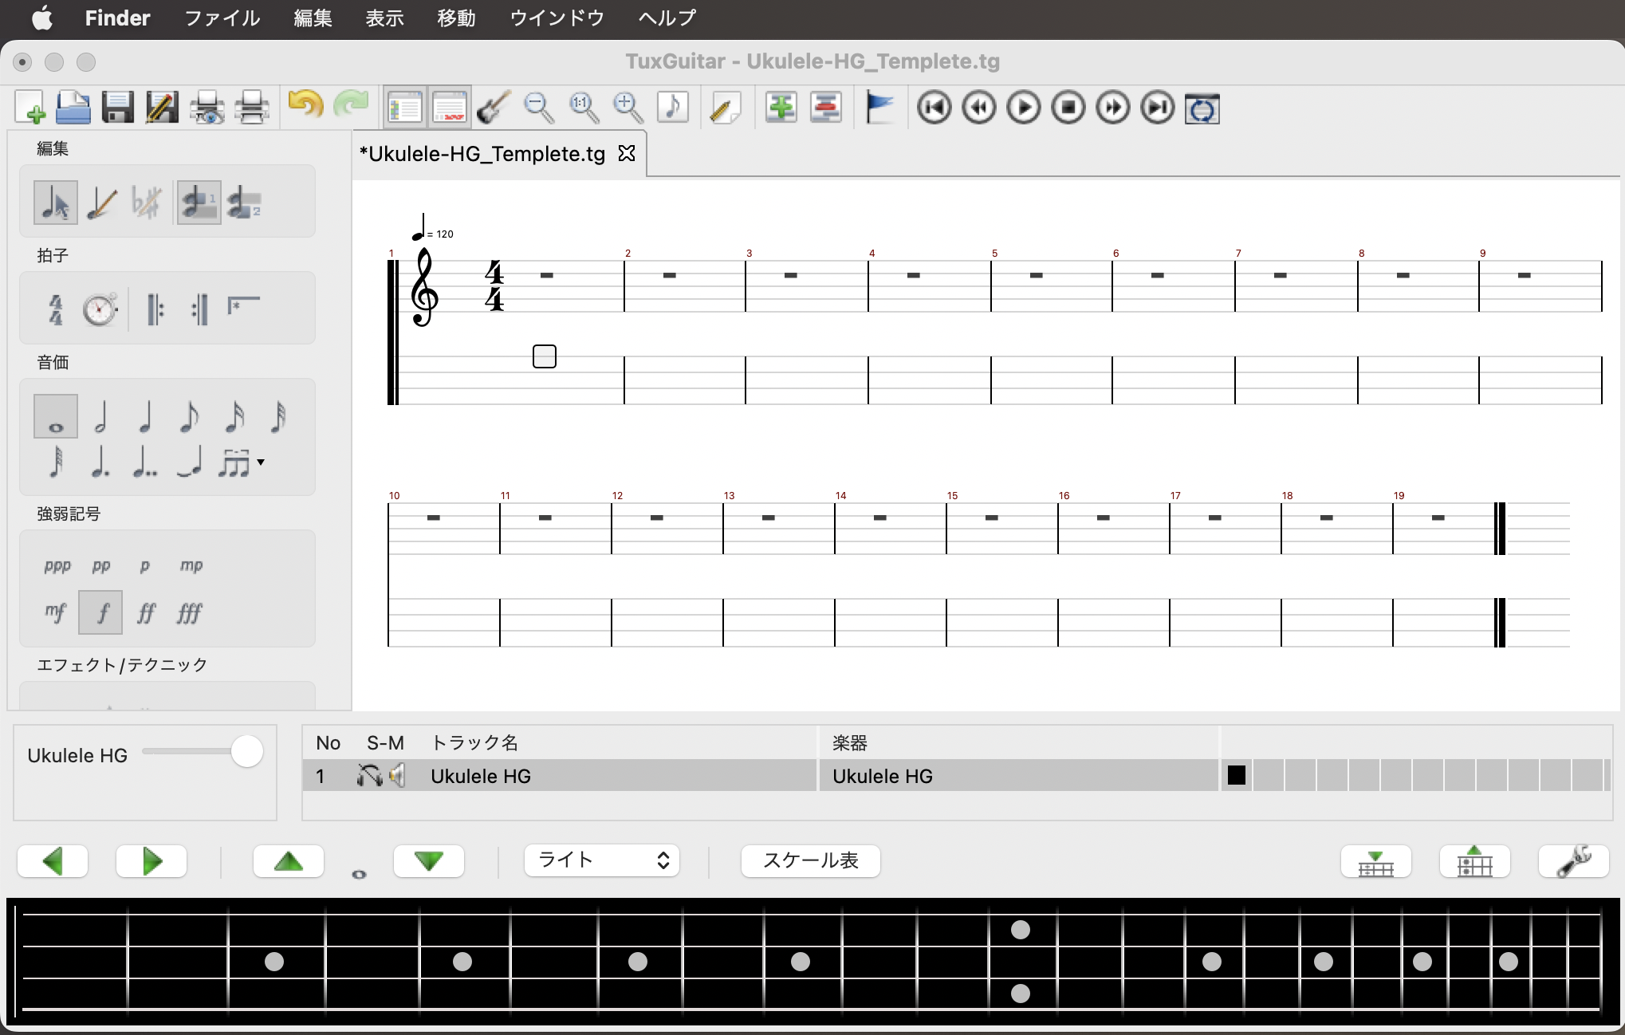Click the Undo arrow icon
1625x1035 pixels.
[x=305, y=106]
